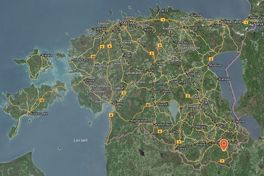The height and width of the screenshot is (176, 264).
Task: Click the route 9 highway shield
Action: (x=102, y=46)
